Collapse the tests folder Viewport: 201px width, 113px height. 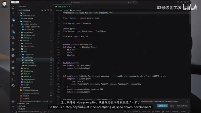(x=35, y=51)
